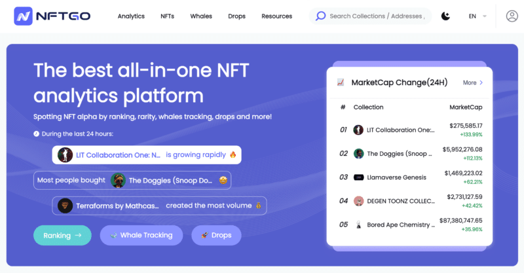Click LIT Collaboration icon in rank 01 row
Screen dimensions: 524x273
(358, 130)
